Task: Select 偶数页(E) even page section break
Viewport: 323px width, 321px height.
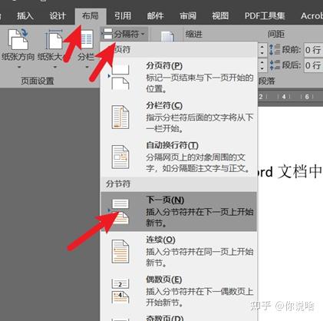Action: (179, 291)
